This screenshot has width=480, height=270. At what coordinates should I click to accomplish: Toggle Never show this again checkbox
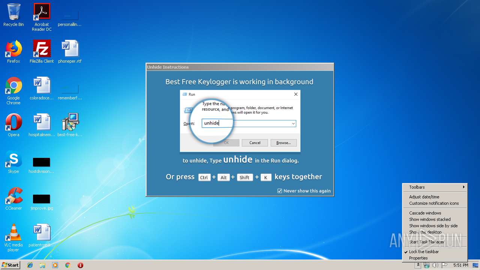(280, 191)
